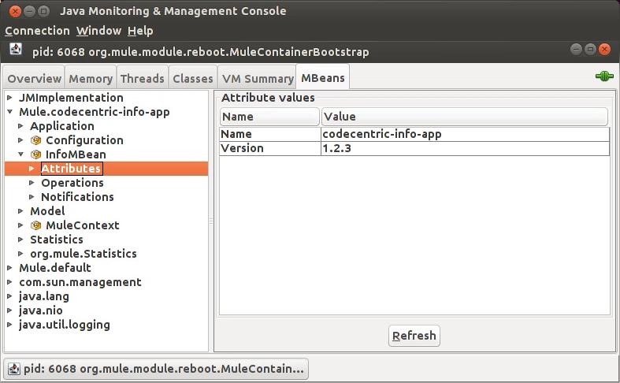The image size is (620, 383).
Task: Expand the JMImplementation tree node
Action: 9,98
